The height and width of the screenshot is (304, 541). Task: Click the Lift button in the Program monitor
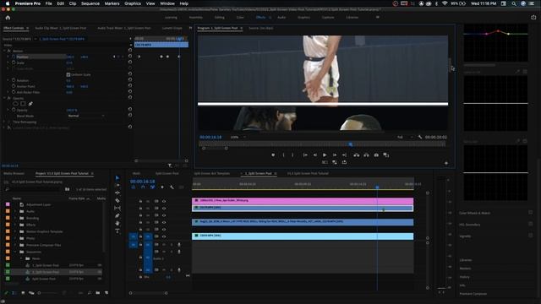pyautogui.click(x=357, y=155)
